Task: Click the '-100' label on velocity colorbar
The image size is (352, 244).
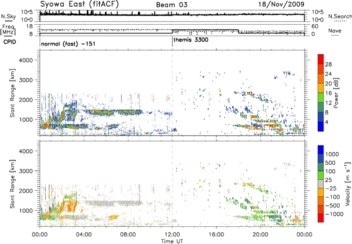Action: (x=333, y=197)
